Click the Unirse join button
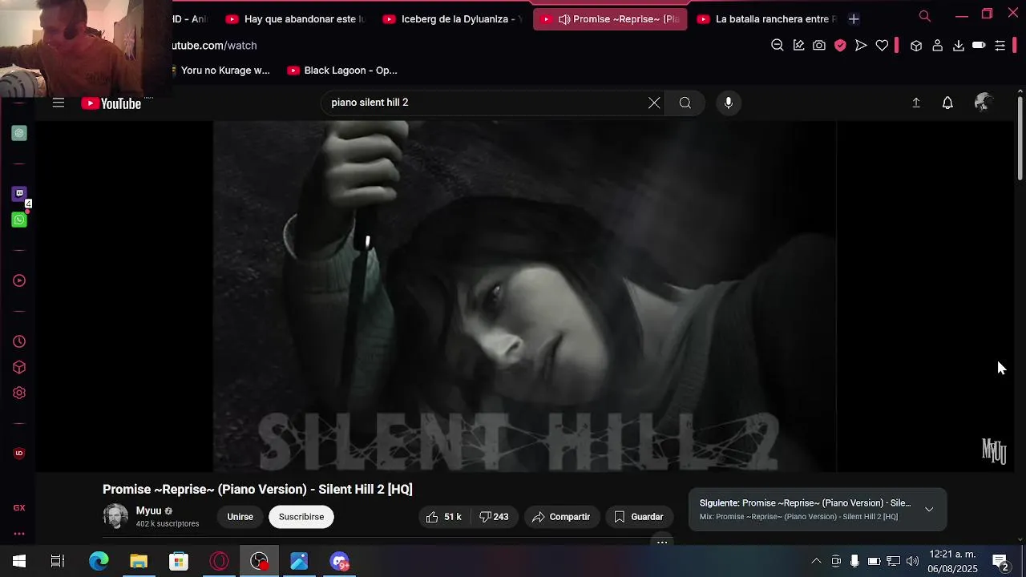 click(240, 517)
